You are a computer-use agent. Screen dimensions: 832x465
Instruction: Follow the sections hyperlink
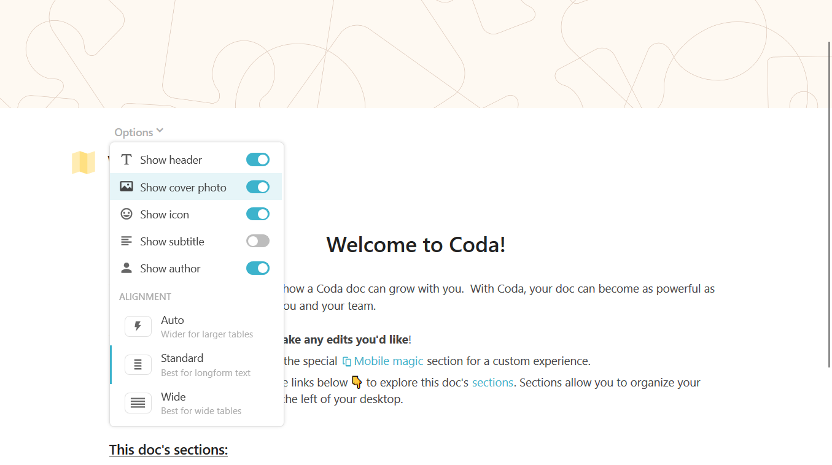[492, 382]
